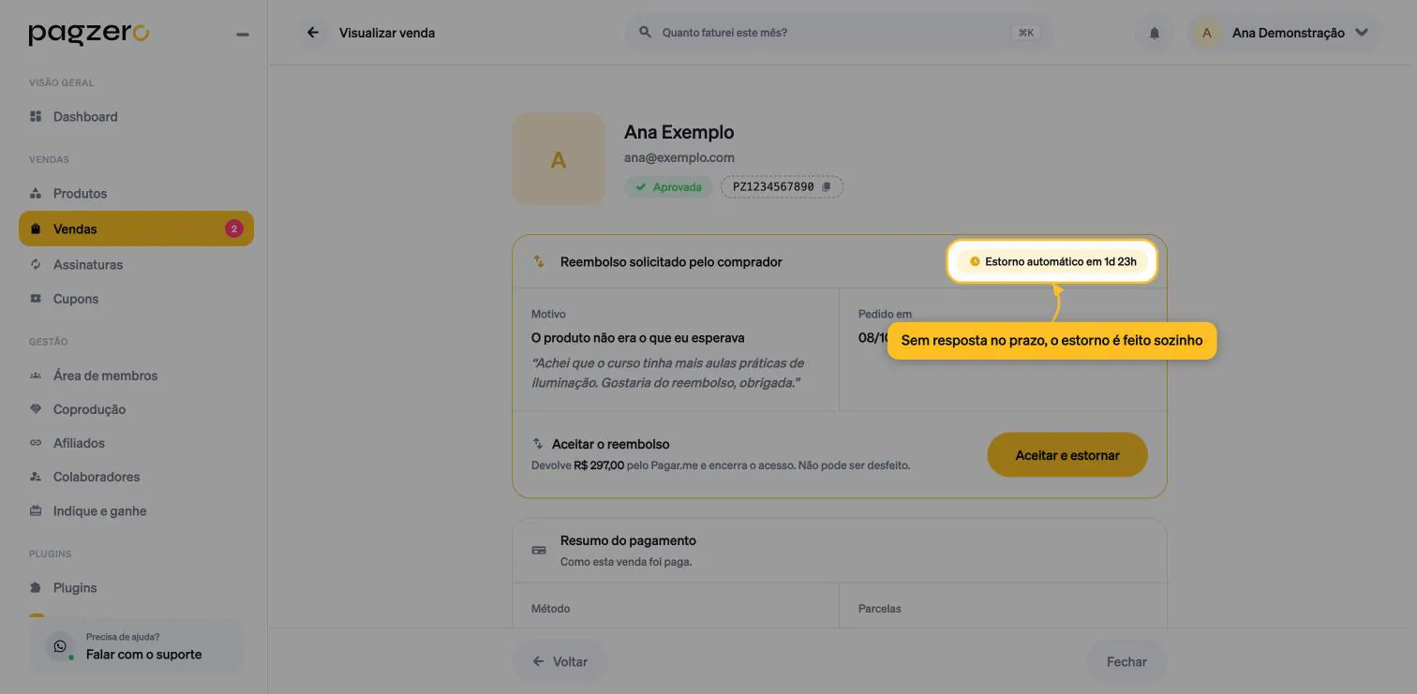Click the Dashboard grid icon
The image size is (1417, 694).
tap(36, 117)
